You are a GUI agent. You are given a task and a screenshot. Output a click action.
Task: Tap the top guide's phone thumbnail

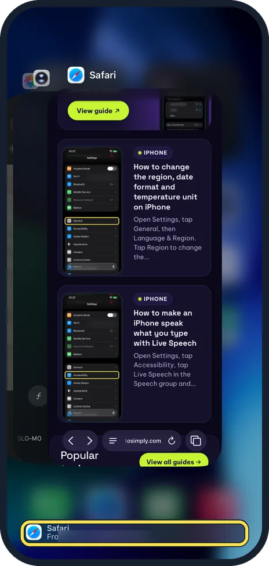click(184, 113)
